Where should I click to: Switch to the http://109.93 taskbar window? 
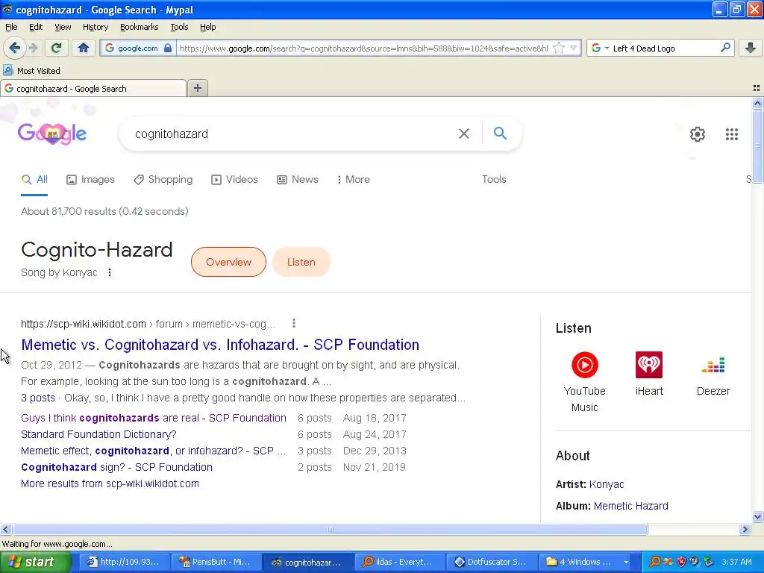(x=124, y=562)
